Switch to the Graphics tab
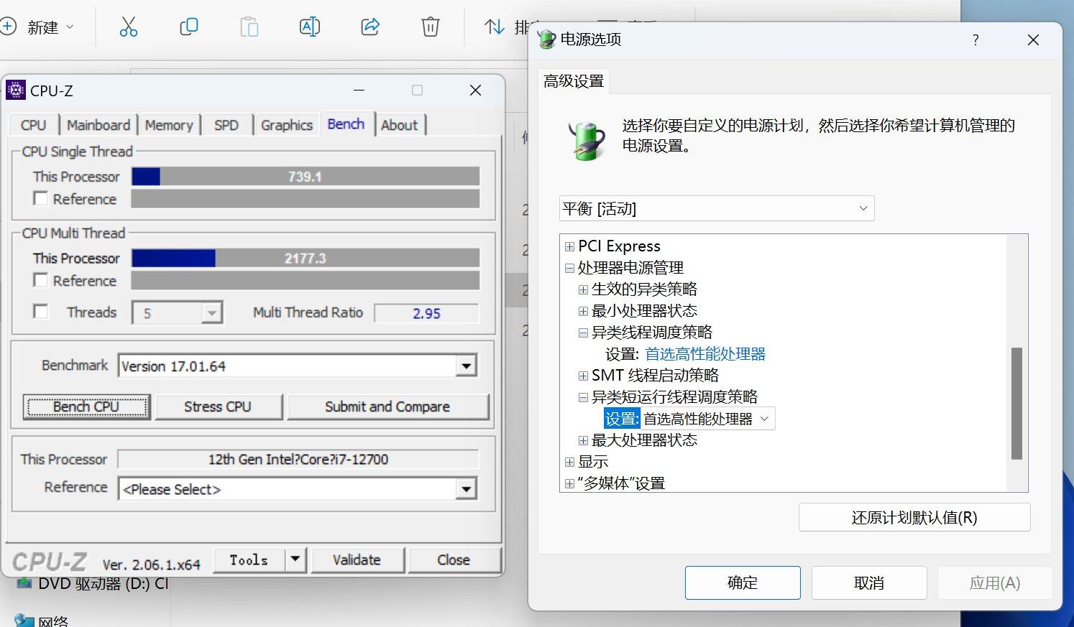The height and width of the screenshot is (627, 1074). (287, 125)
